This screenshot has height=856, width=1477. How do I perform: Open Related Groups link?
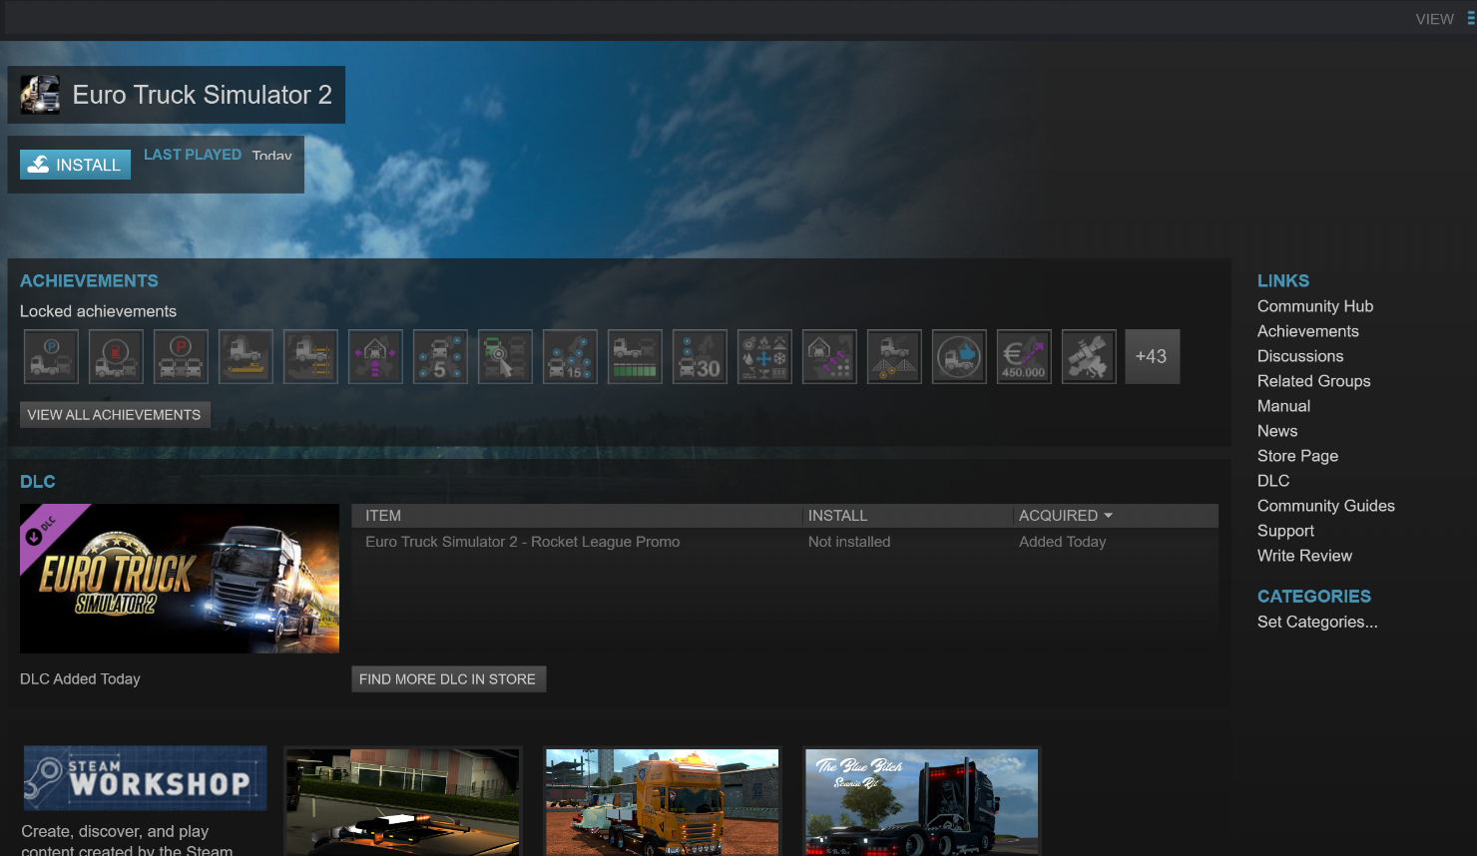tap(1314, 381)
